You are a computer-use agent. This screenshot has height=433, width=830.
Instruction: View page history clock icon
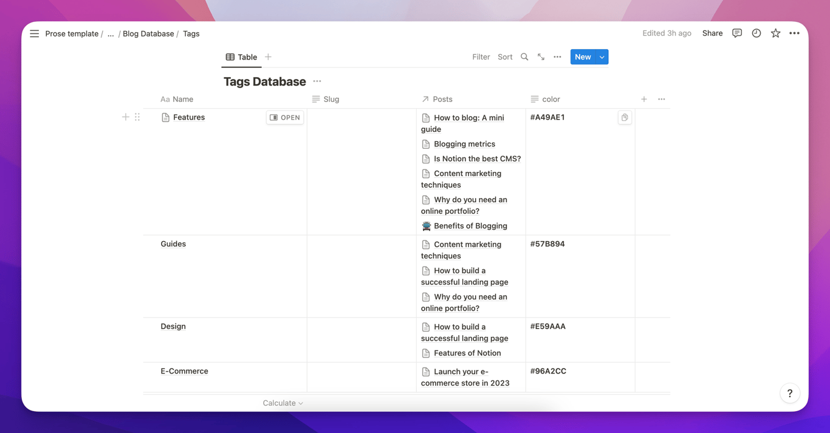[x=756, y=33]
